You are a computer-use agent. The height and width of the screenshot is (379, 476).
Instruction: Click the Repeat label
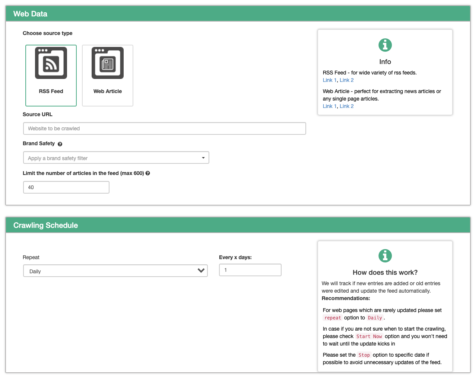[x=31, y=257]
